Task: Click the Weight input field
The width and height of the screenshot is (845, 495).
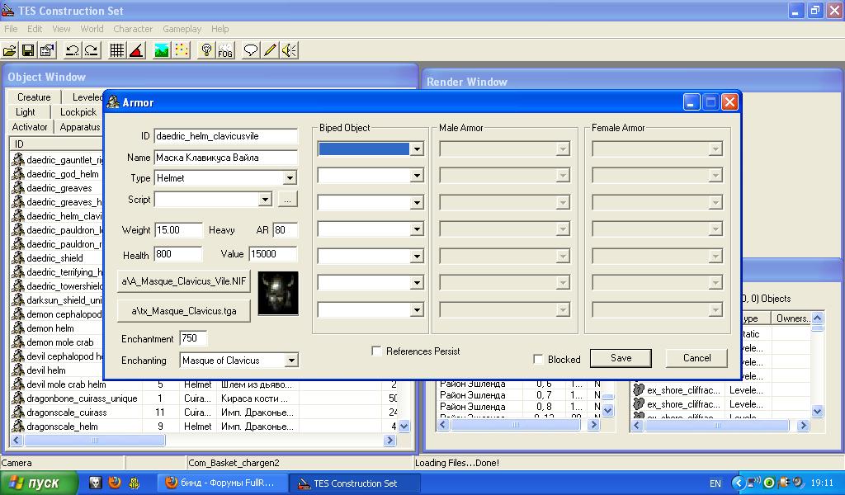Action: pos(178,230)
